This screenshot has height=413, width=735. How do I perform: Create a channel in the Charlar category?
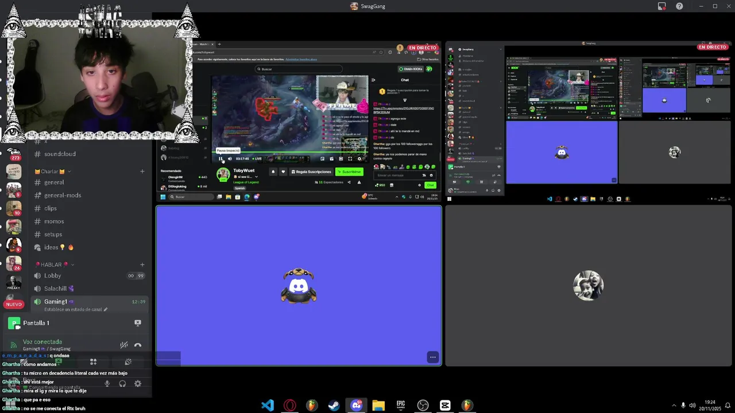point(142,171)
